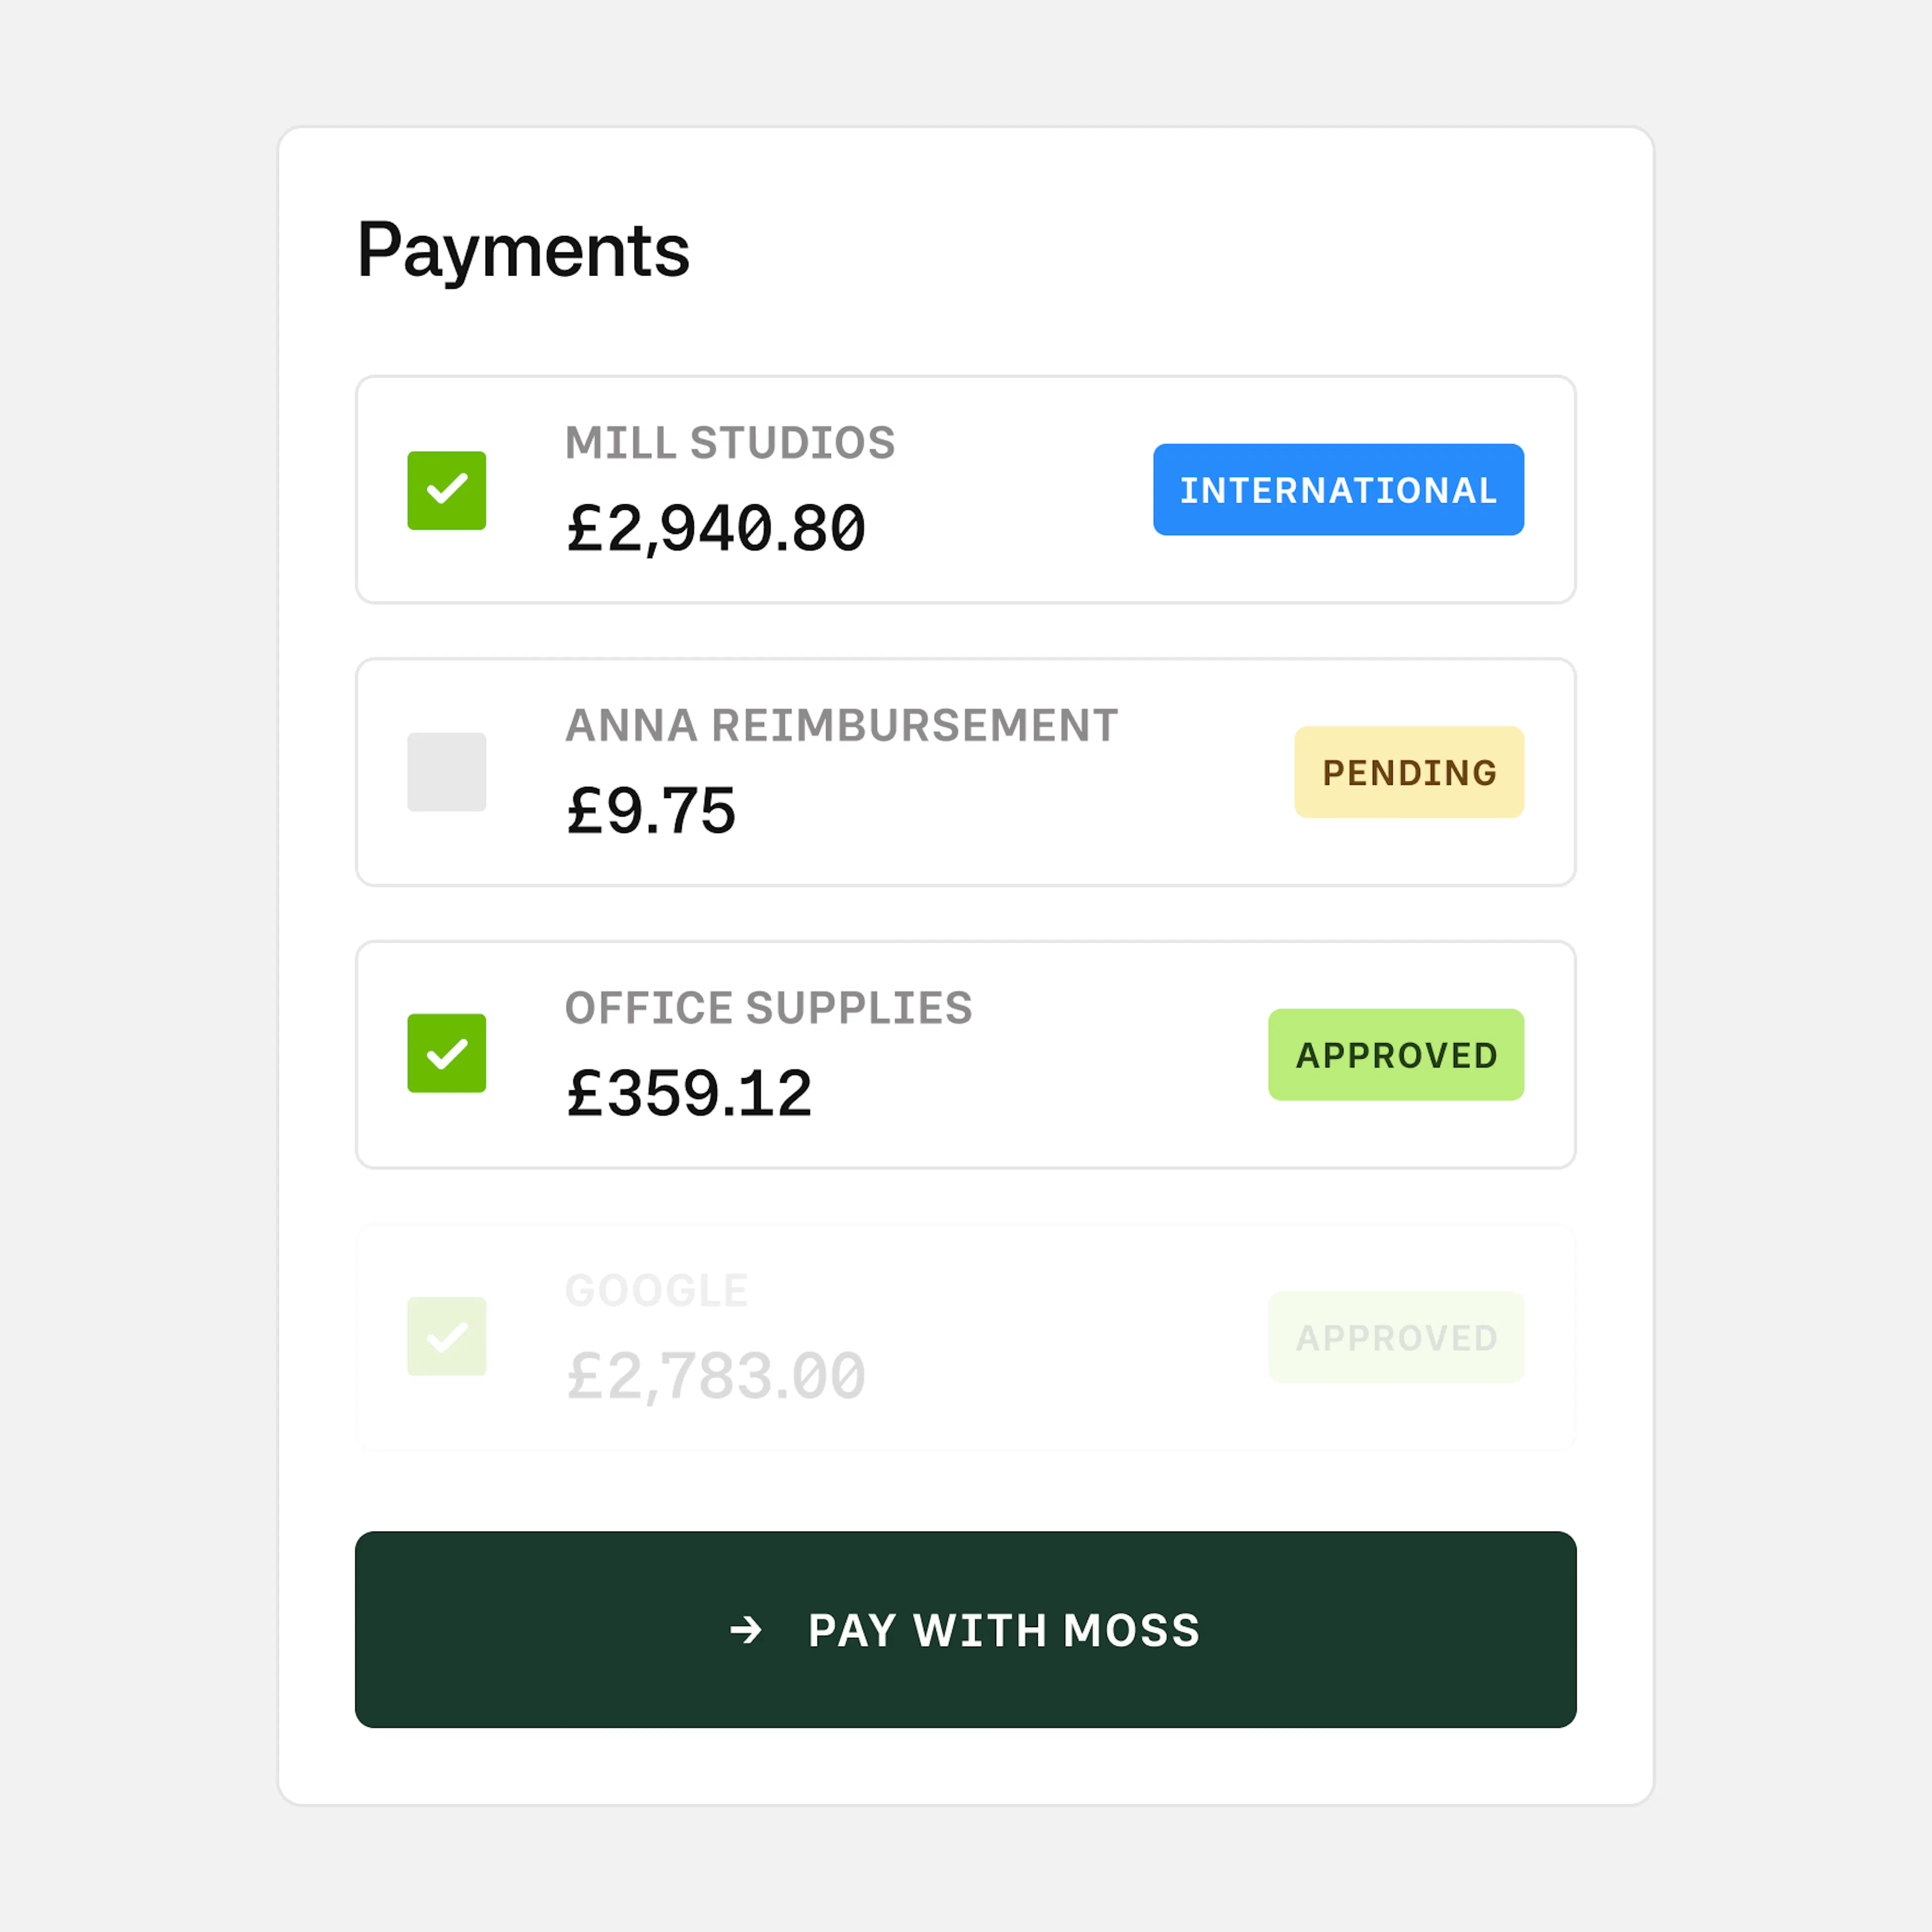Tick the Anna Reimbursement checkbox
Viewport: 1932px width, 1932px height.
point(446,772)
